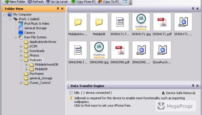Pin the Data Transfer Engine panel

[193, 86]
